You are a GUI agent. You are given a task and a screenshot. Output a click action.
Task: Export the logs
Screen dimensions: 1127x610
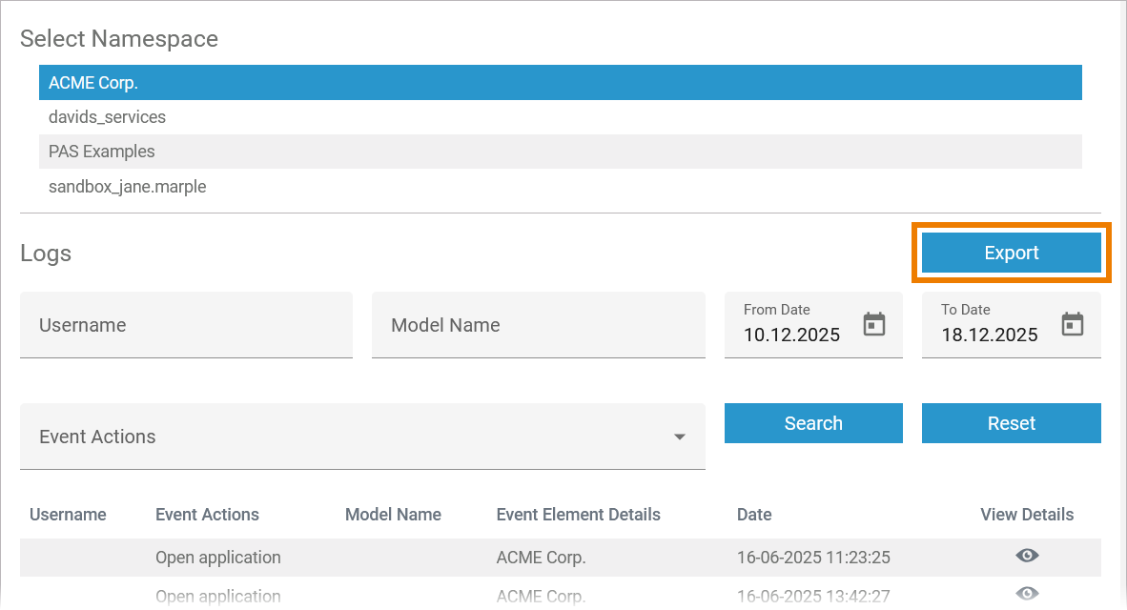1011,253
